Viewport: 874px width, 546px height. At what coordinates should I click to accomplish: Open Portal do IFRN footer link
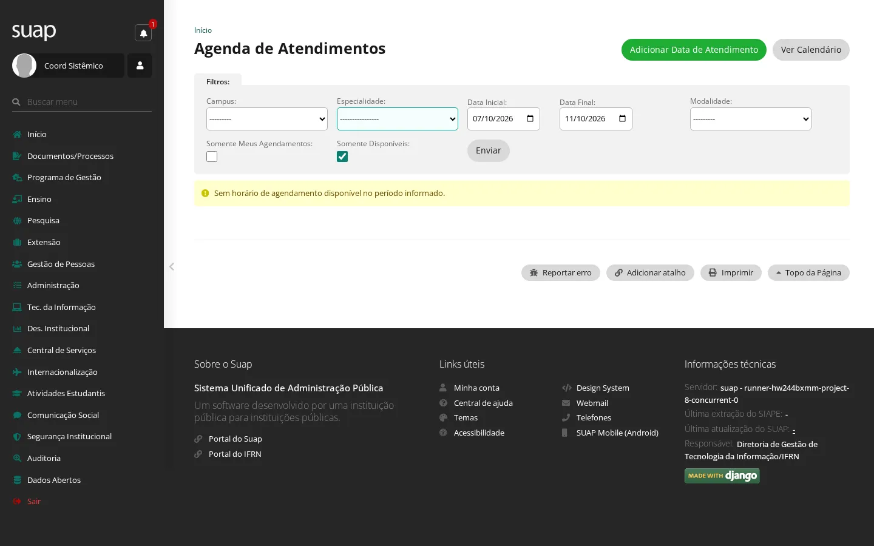[x=235, y=454]
